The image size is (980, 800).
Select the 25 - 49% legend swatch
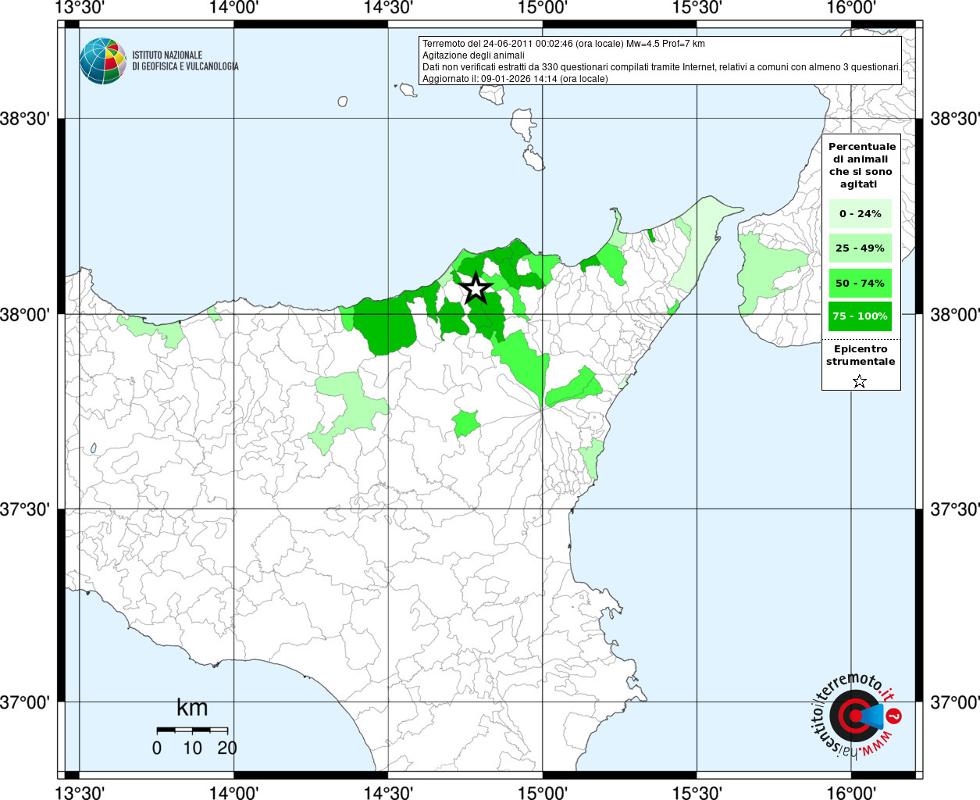[x=860, y=248]
